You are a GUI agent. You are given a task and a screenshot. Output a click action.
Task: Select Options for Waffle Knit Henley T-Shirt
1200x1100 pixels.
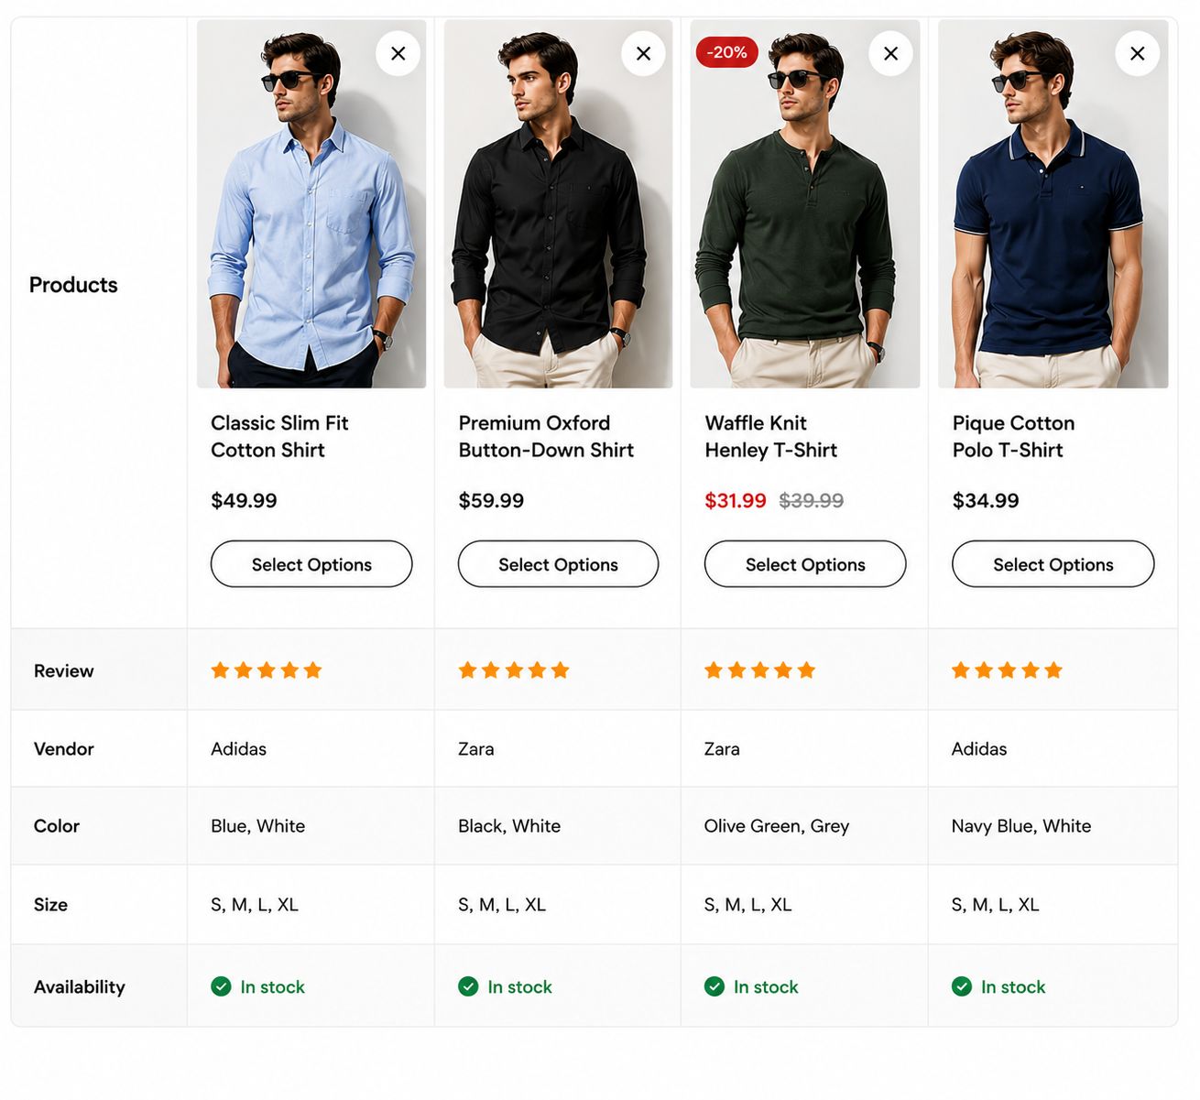805,564
